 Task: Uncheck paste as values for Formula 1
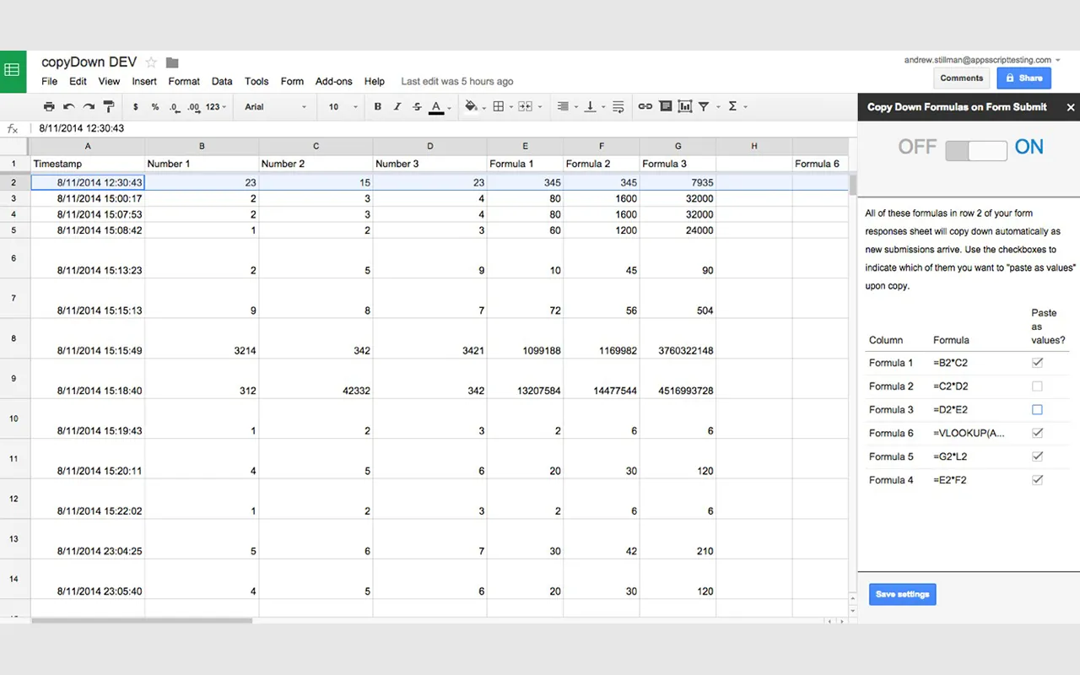click(1037, 363)
